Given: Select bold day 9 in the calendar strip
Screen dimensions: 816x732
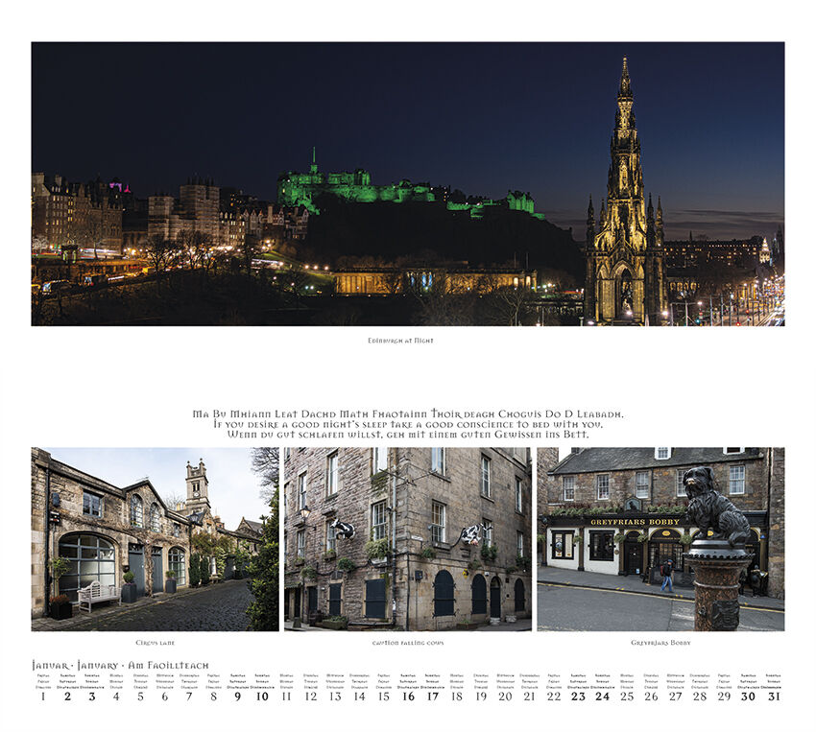Looking at the screenshot, I should 238,697.
